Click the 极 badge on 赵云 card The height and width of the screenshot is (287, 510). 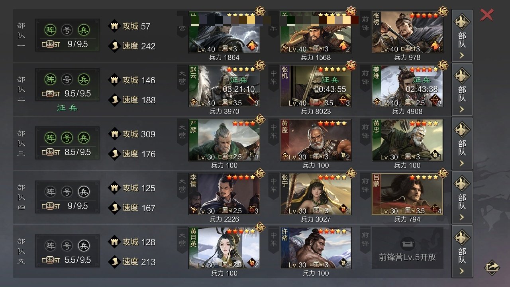[260, 64]
